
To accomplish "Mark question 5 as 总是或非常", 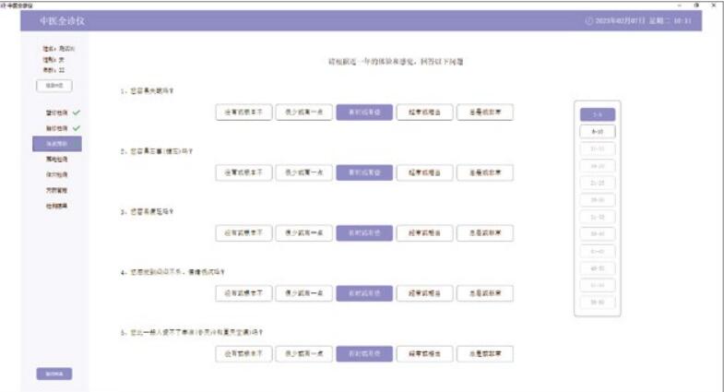I will click(485, 354).
